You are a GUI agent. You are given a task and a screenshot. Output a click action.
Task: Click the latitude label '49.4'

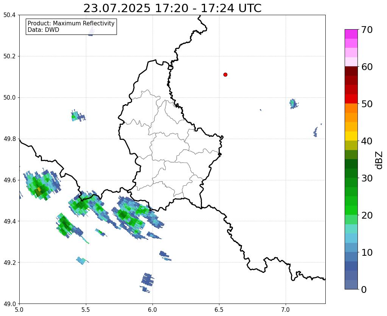coord(9,221)
